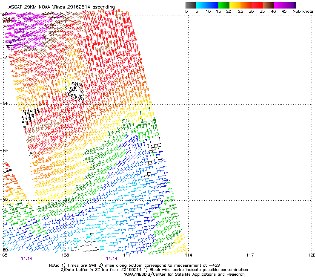Click the green 15-20 knots legend segment
This screenshot has height=277, width=315.
[224, 5]
